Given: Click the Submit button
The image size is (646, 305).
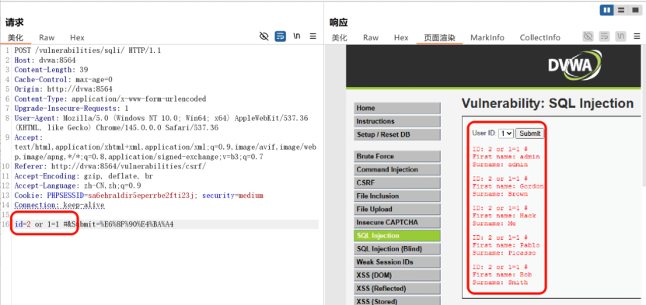Looking at the screenshot, I should click(530, 133).
